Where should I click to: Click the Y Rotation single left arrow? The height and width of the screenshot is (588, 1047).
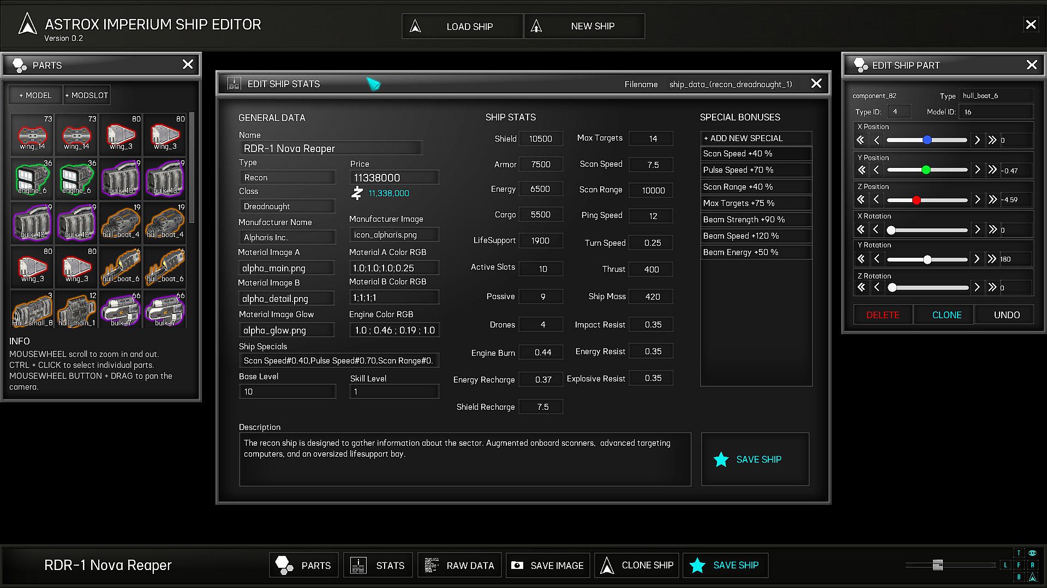click(877, 259)
